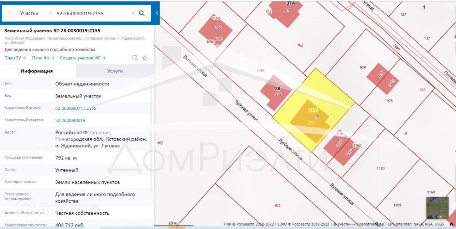Click 'Частная собственность' ownership value
The image size is (456, 229).
point(82,213)
